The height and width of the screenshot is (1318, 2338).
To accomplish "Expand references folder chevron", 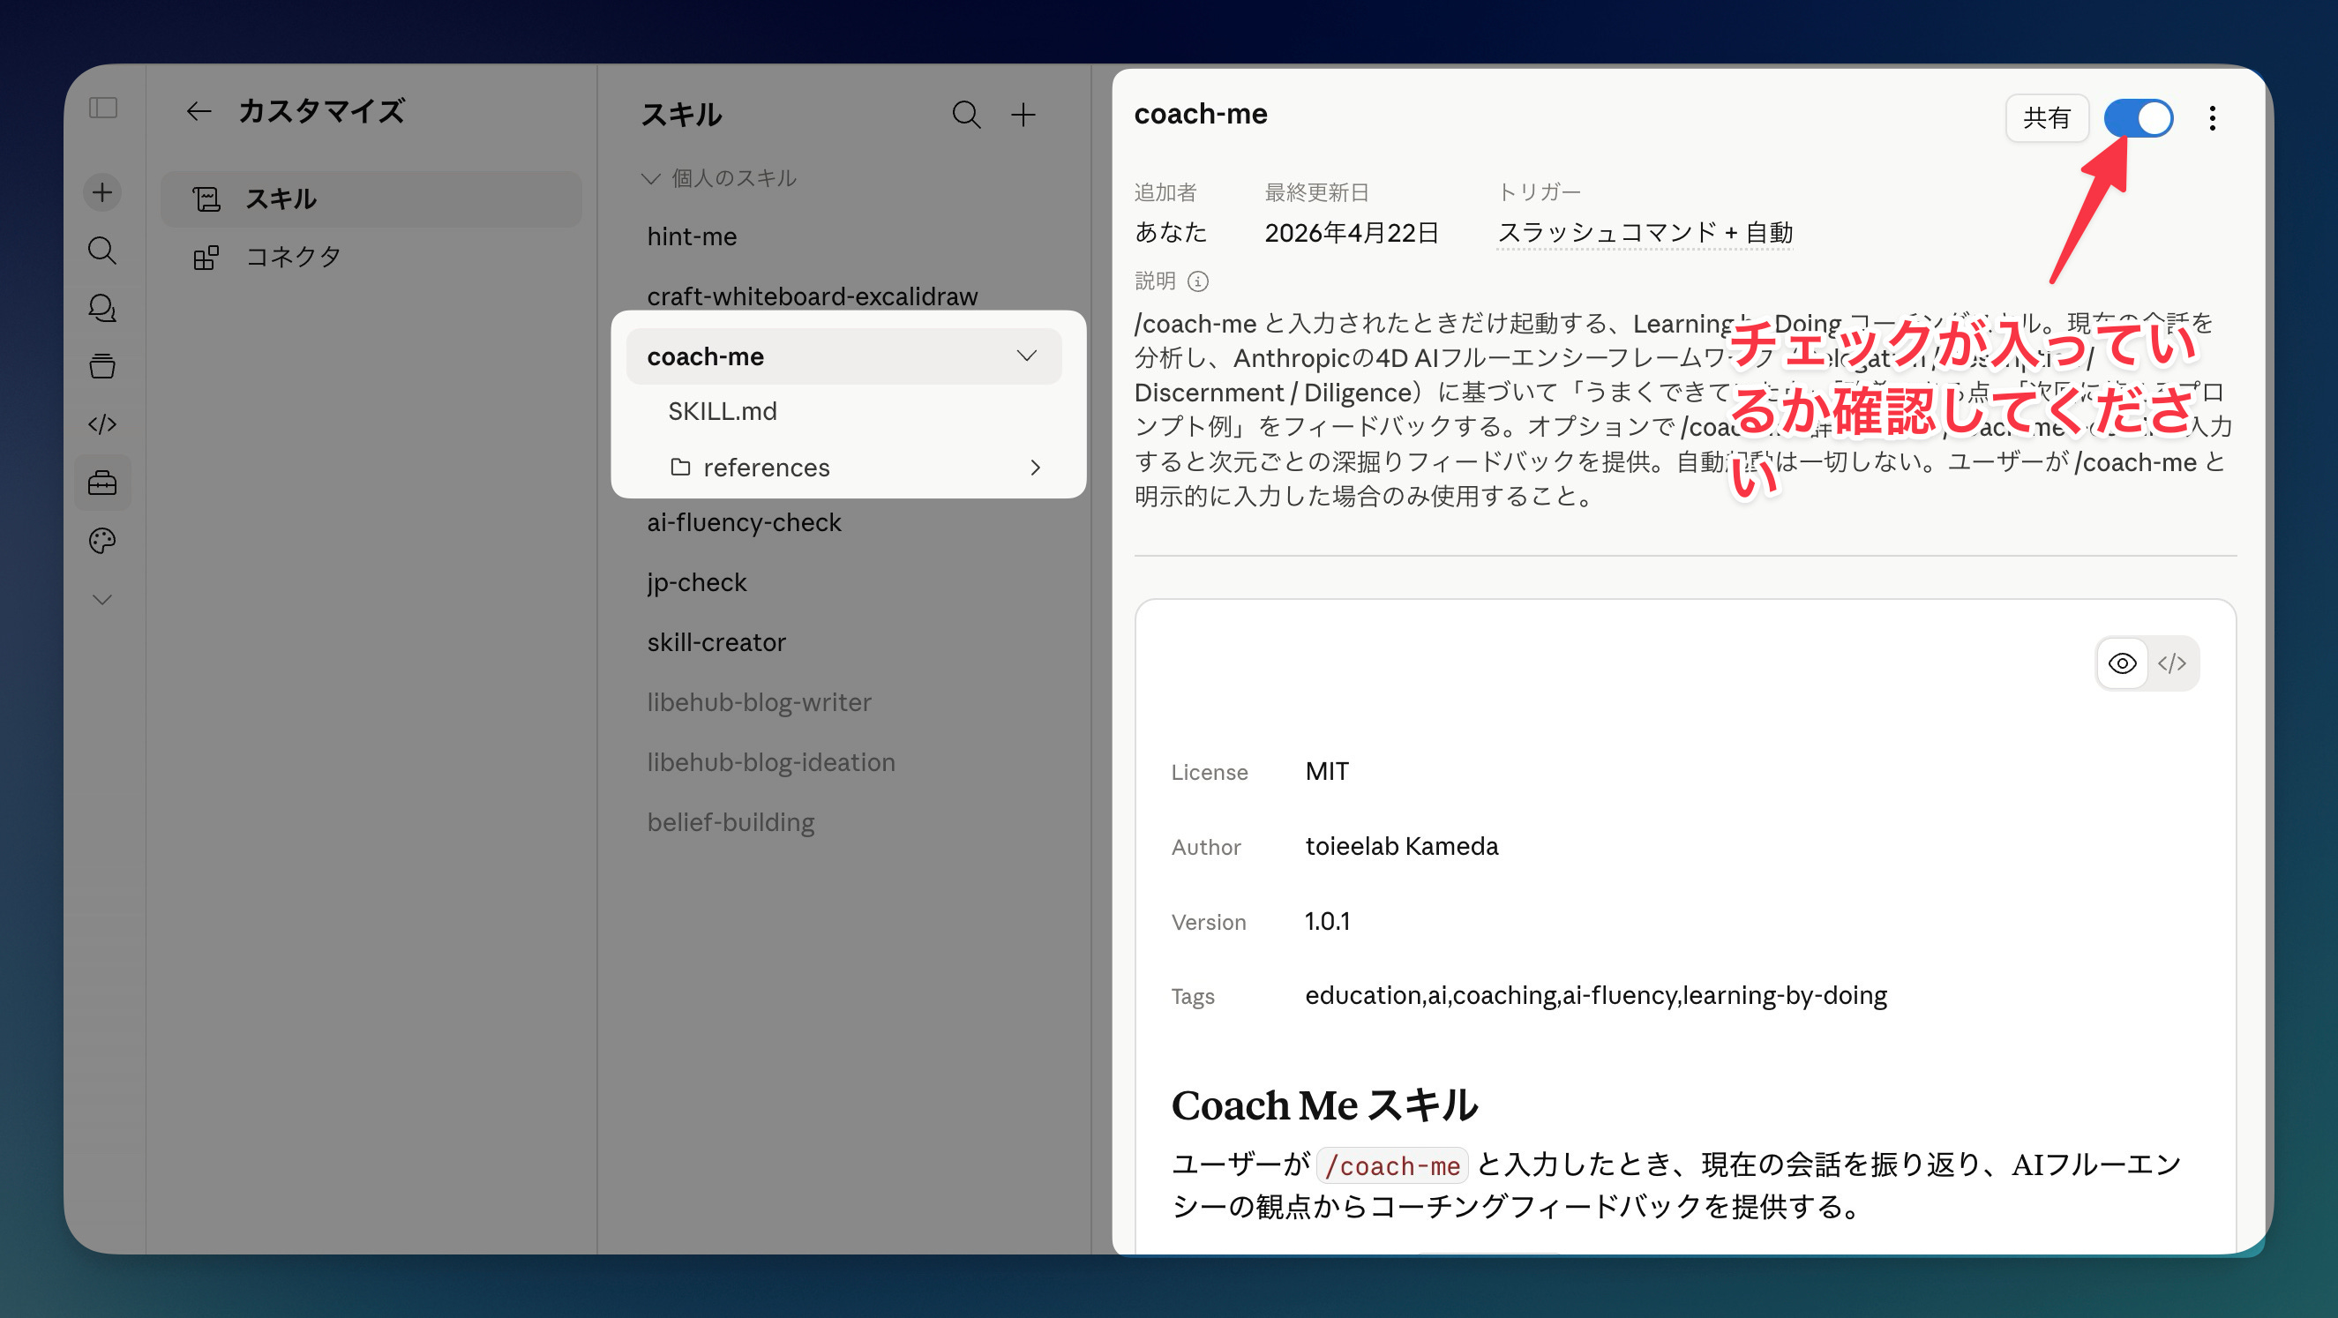I will coord(1036,468).
